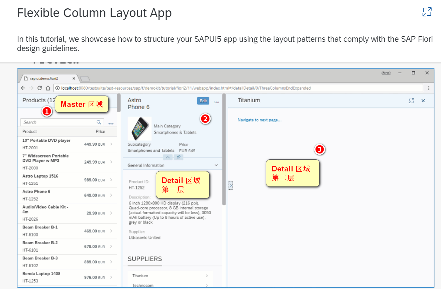Click the browser home icon
The width and height of the screenshot is (441, 289).
[x=48, y=88]
